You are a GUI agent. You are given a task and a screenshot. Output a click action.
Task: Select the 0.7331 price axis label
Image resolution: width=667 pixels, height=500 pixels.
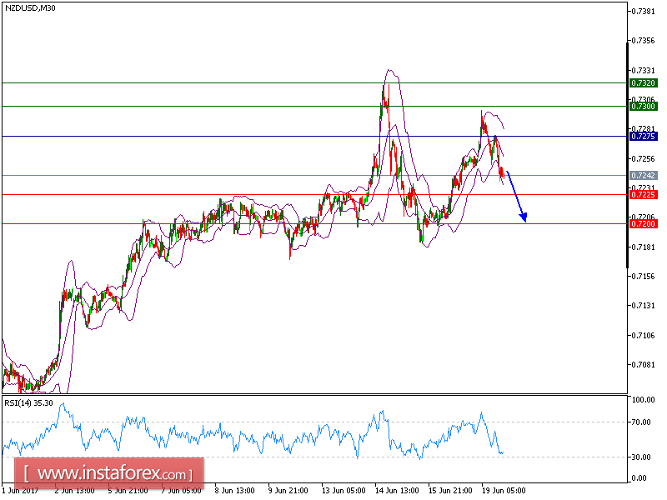(x=643, y=70)
